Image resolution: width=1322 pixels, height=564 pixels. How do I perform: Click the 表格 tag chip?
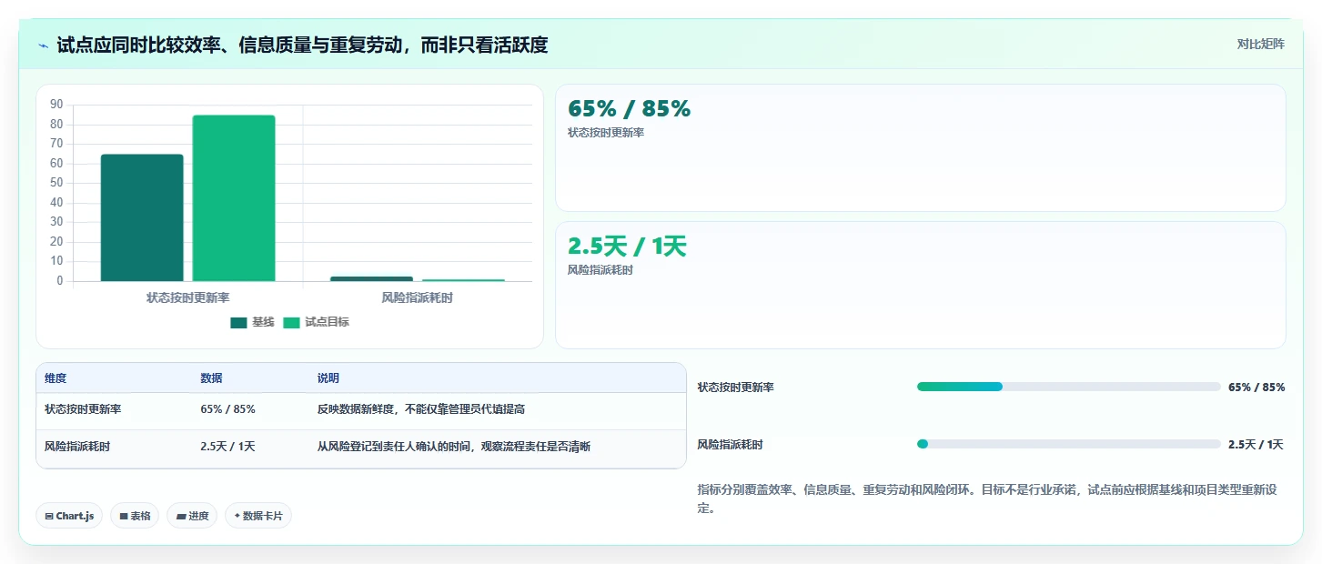(x=135, y=516)
